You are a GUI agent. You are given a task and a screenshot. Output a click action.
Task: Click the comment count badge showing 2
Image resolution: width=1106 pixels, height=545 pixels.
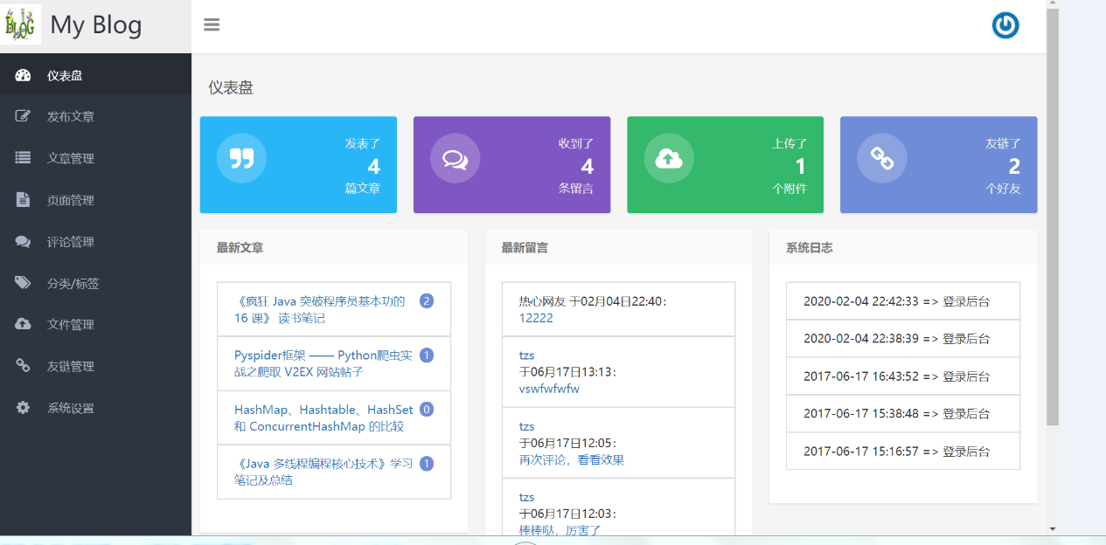point(427,301)
